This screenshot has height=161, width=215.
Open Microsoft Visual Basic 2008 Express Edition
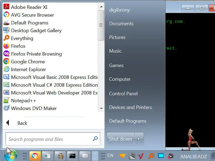(50, 77)
